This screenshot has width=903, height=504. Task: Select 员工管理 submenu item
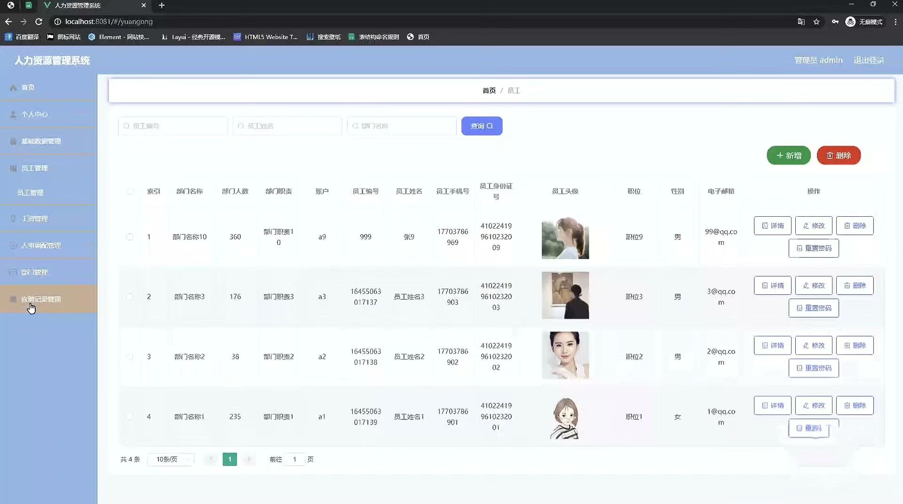coord(48,193)
